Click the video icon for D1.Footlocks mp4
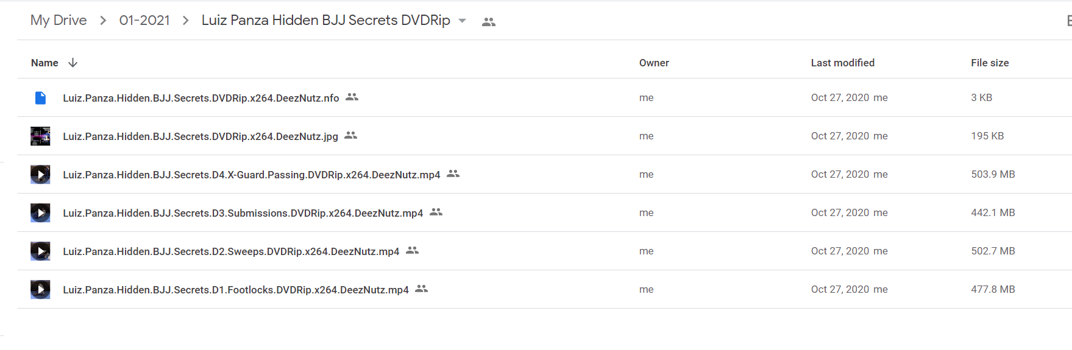This screenshot has width=1072, height=350. pos(40,289)
